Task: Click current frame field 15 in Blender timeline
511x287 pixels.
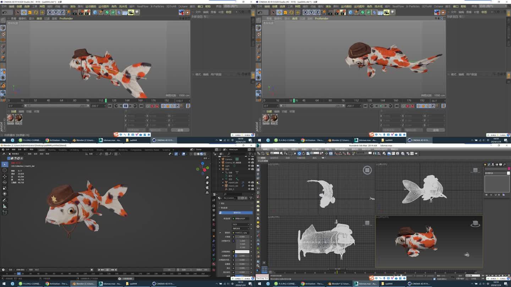Action: click(x=169, y=270)
